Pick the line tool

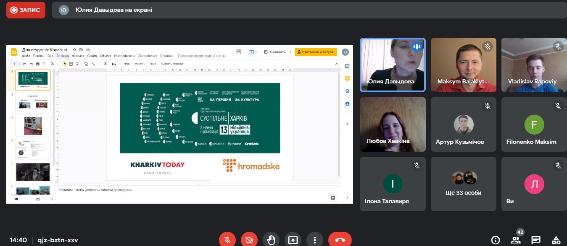93,64
